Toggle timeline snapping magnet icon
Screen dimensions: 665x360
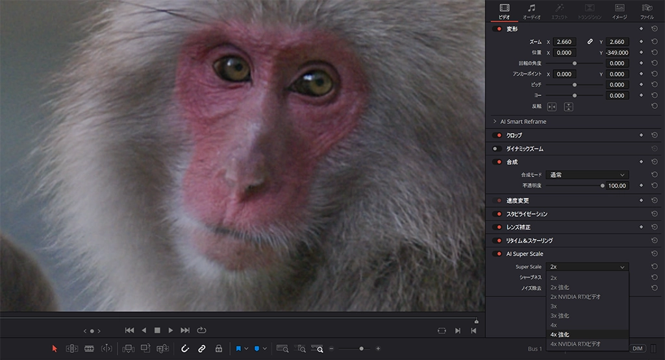click(184, 348)
